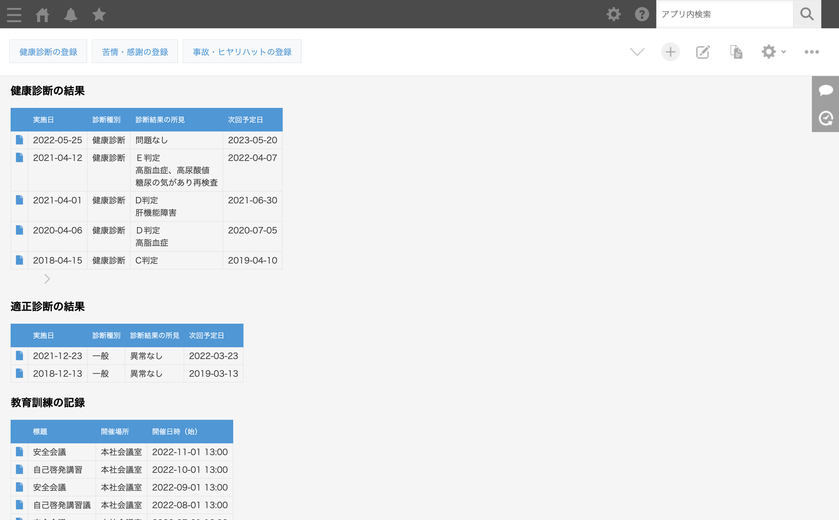Duplicate the record with copy icon

[736, 52]
